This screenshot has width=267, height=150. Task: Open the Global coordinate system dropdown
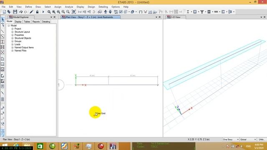tap(248, 140)
